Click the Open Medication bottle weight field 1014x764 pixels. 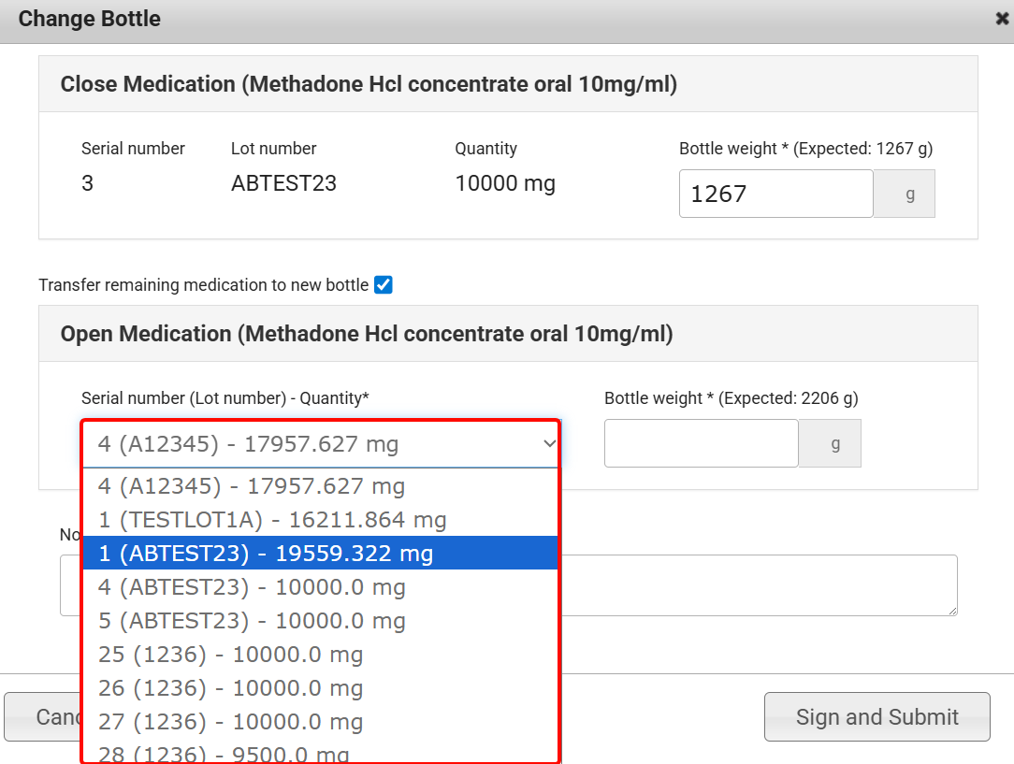click(701, 443)
